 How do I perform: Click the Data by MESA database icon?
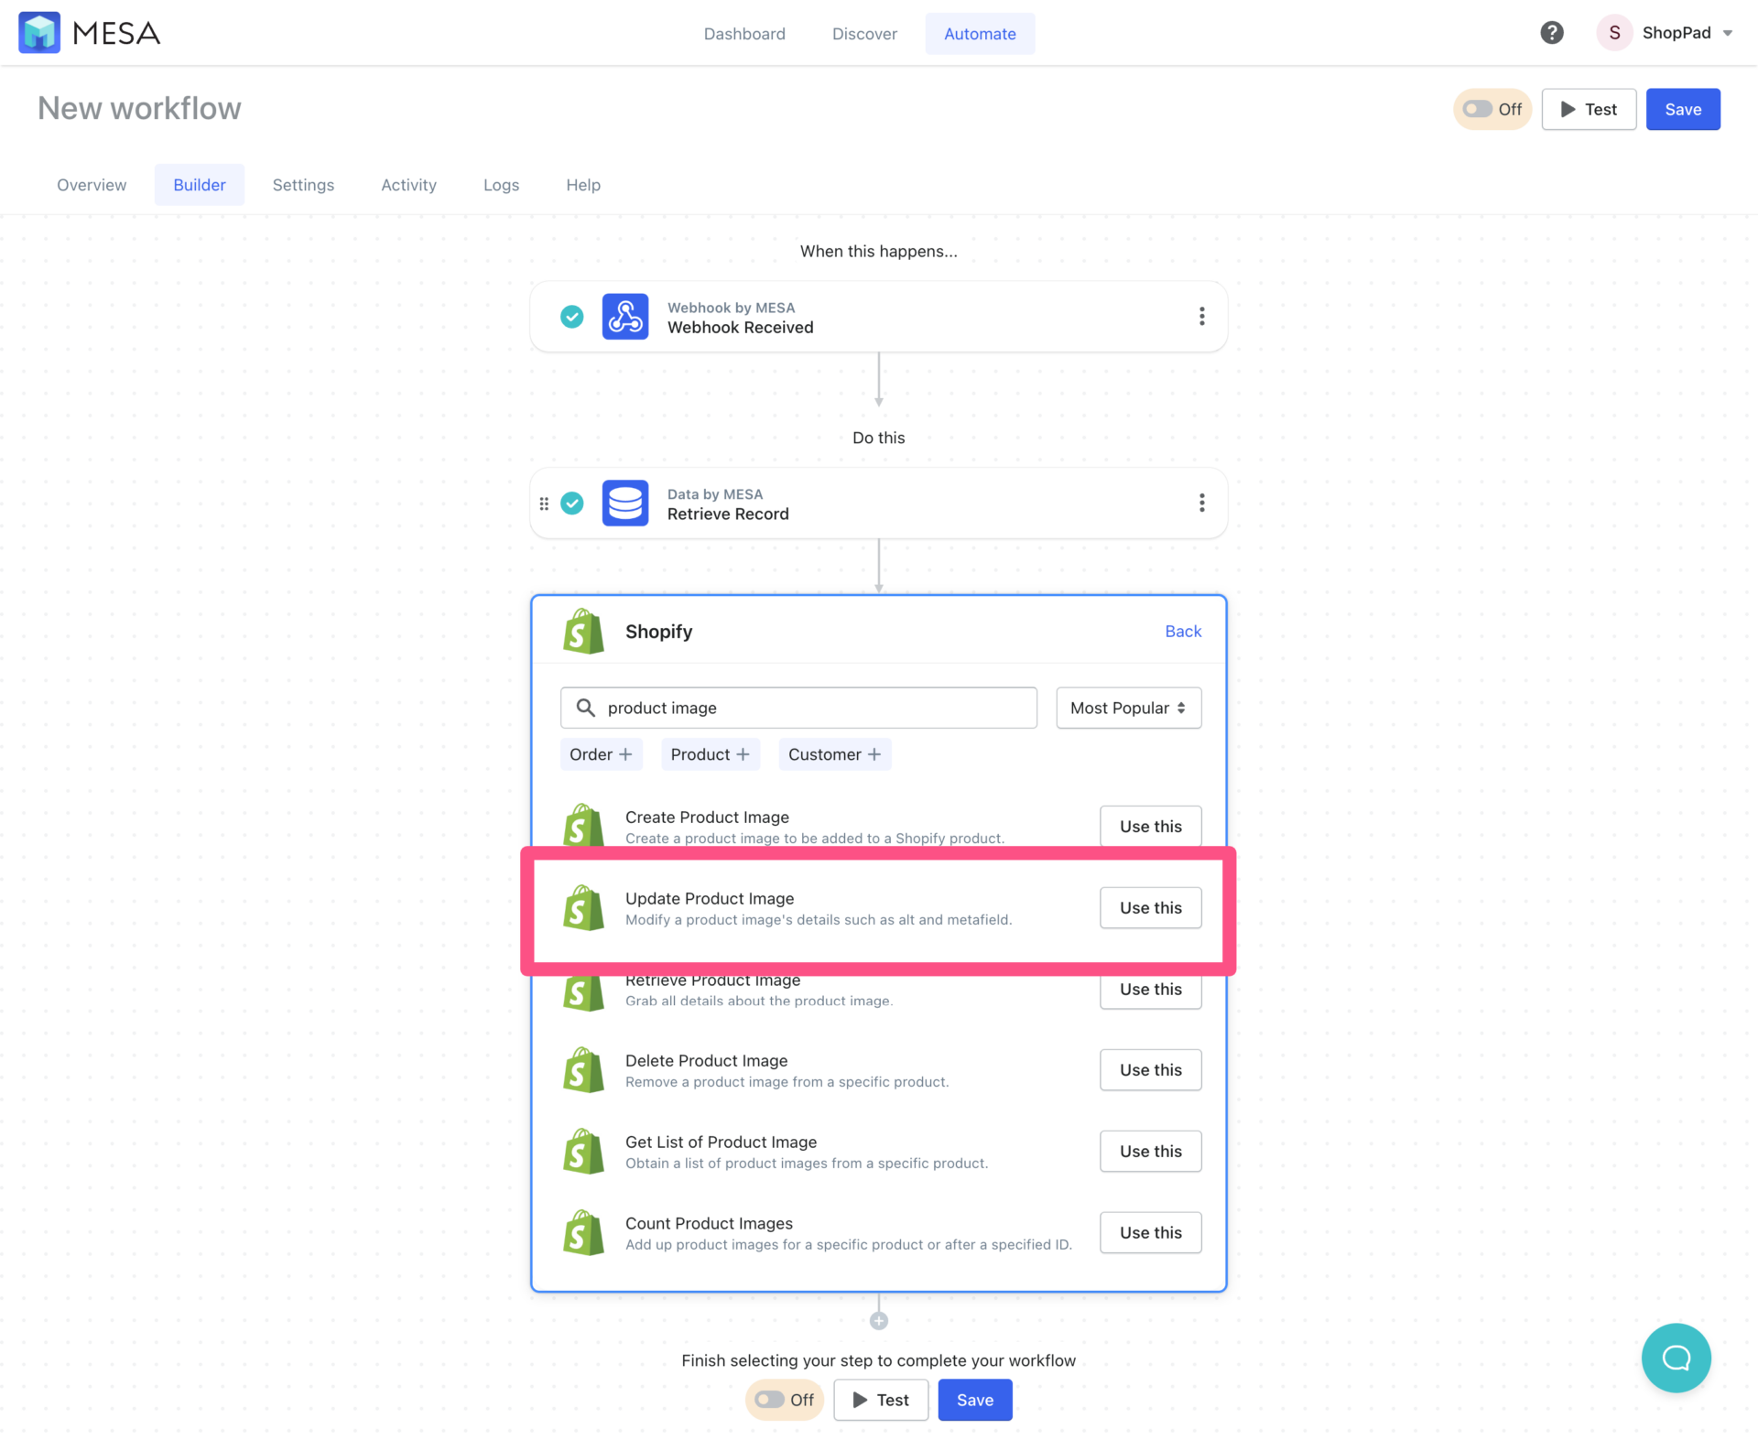pos(625,503)
